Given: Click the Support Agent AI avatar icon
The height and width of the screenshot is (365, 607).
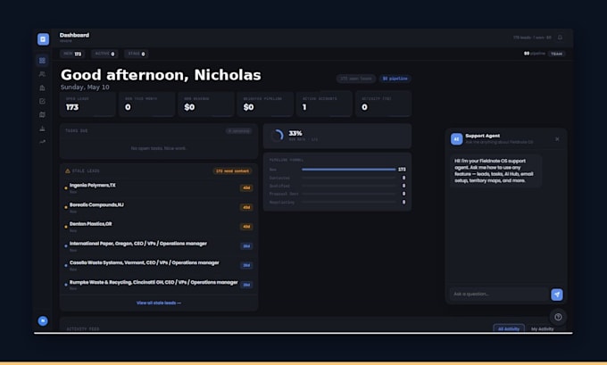Looking at the screenshot, I should pos(456,139).
